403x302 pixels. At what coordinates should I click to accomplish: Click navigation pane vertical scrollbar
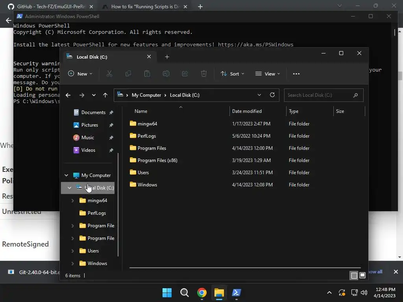(118, 204)
